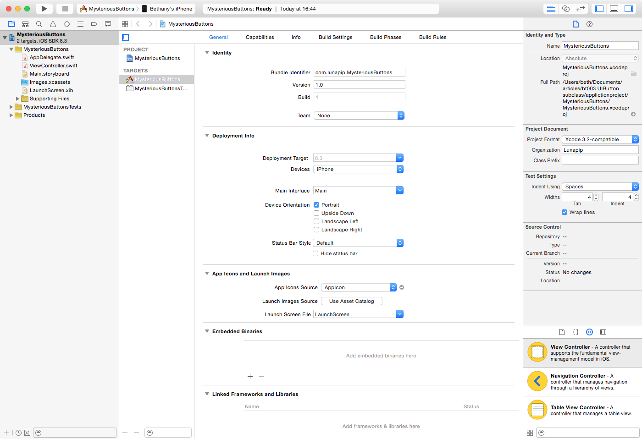Open the Debug navigator
The height and width of the screenshot is (439, 642).
pos(80,24)
